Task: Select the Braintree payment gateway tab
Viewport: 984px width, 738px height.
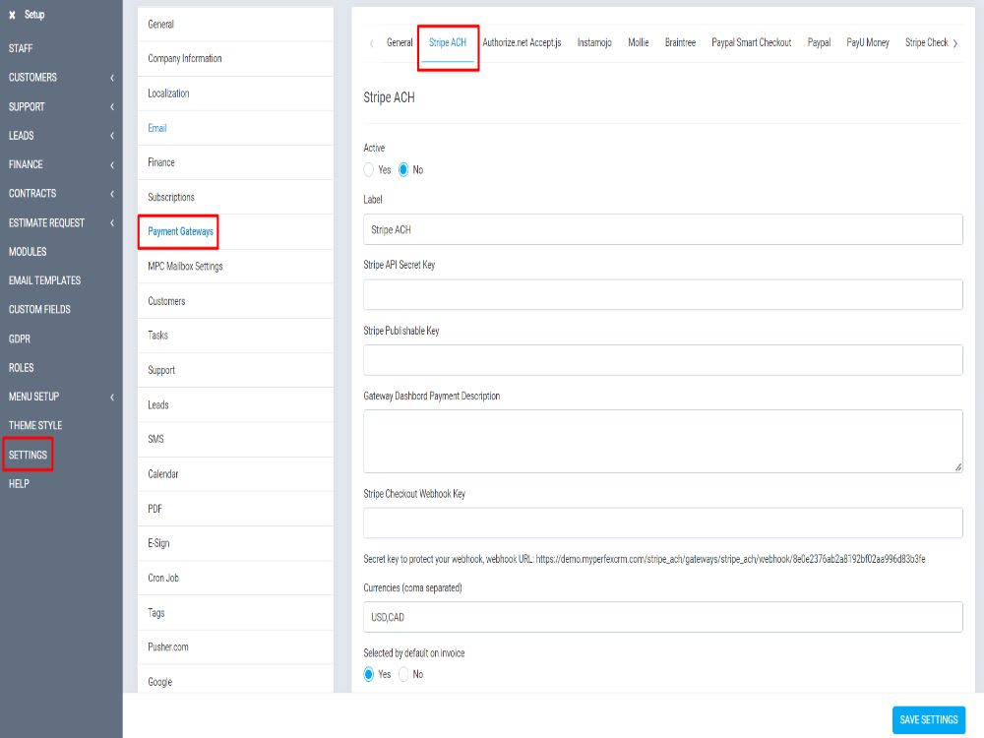Action: [x=681, y=42]
